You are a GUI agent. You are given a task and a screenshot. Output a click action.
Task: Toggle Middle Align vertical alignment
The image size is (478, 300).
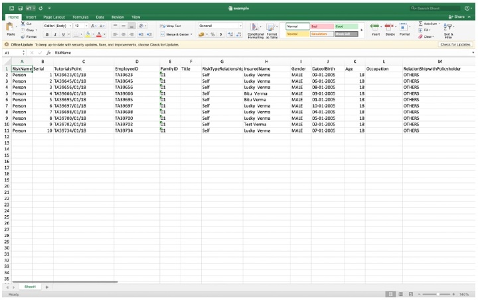click(123, 26)
